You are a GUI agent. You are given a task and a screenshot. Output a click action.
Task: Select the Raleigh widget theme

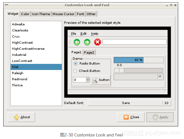tap(36, 73)
